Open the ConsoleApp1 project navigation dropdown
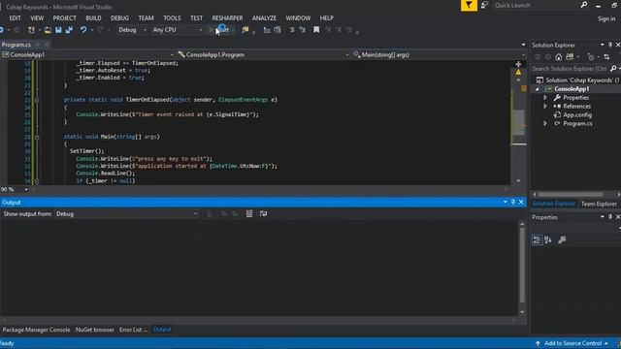Image resolution: width=621 pixels, height=349 pixels. (87, 54)
